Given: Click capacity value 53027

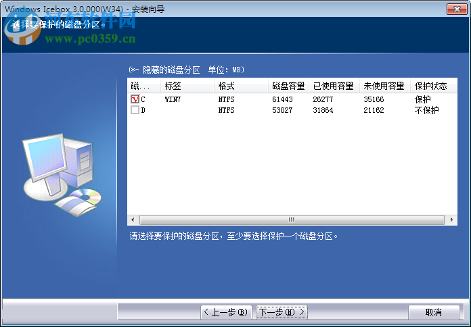Looking at the screenshot, I should (x=282, y=110).
